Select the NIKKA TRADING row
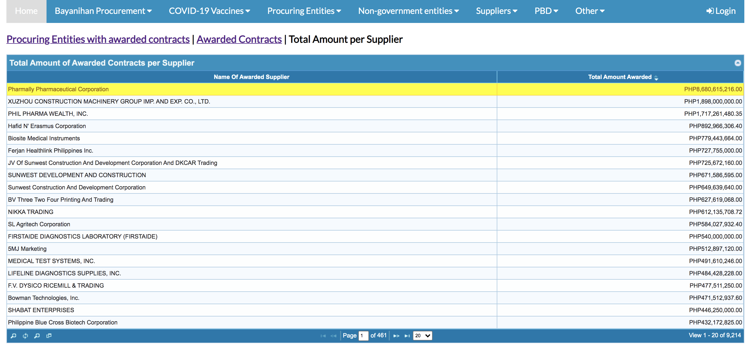 pos(375,212)
